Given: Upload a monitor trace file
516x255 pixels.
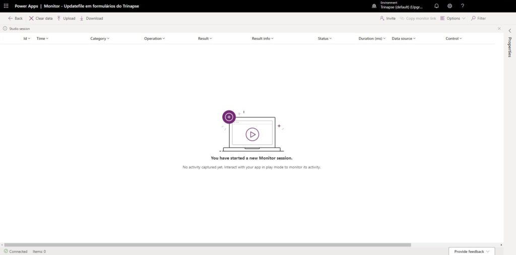Looking at the screenshot, I should tap(66, 19).
